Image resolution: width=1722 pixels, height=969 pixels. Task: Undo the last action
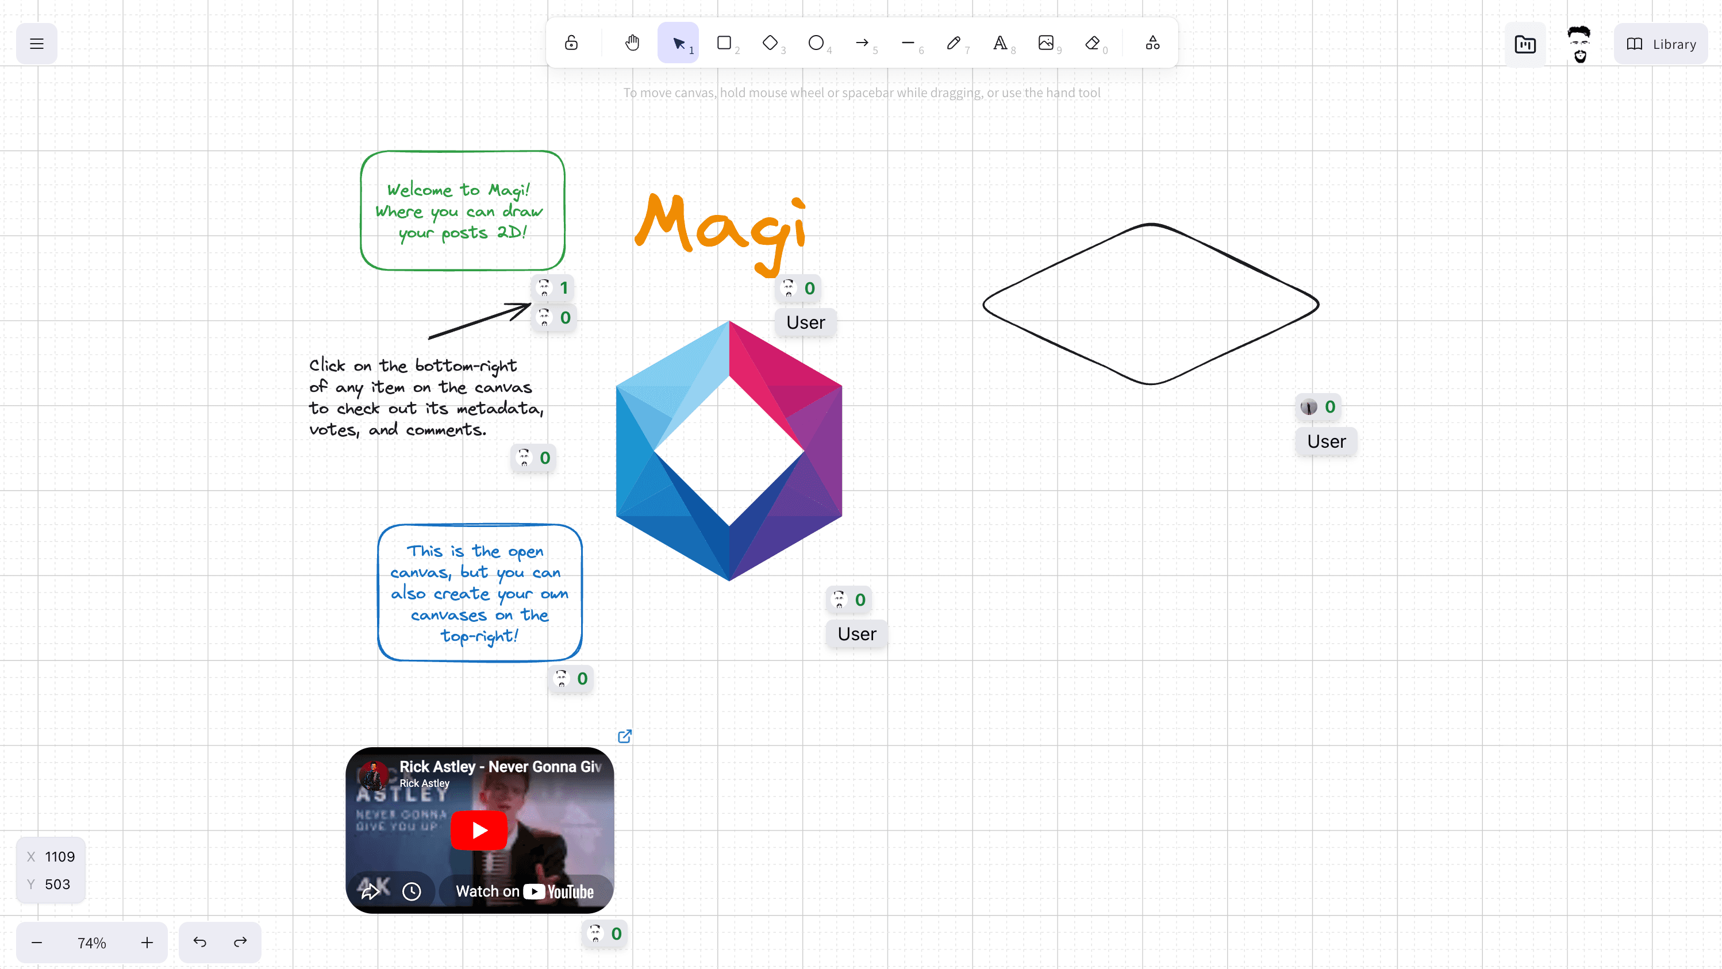tap(200, 942)
